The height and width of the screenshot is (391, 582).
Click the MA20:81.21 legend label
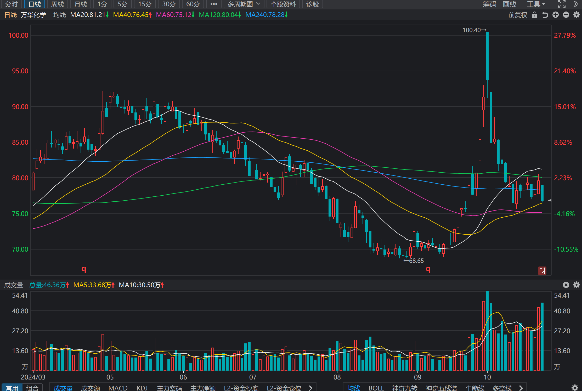89,15
